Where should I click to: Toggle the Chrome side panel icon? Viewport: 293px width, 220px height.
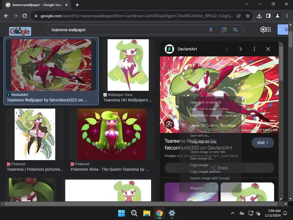268,16
